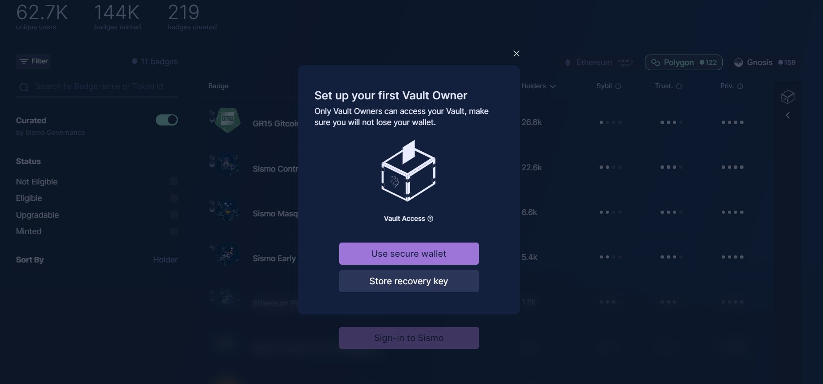
Task: Check the Not Eligible status box
Action: tap(174, 181)
